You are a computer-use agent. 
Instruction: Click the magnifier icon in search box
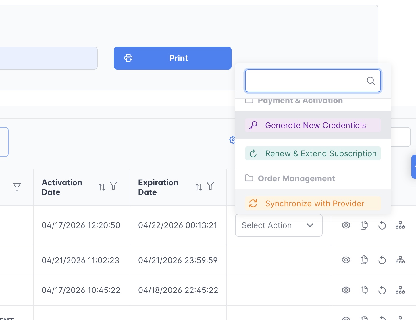[x=371, y=81]
